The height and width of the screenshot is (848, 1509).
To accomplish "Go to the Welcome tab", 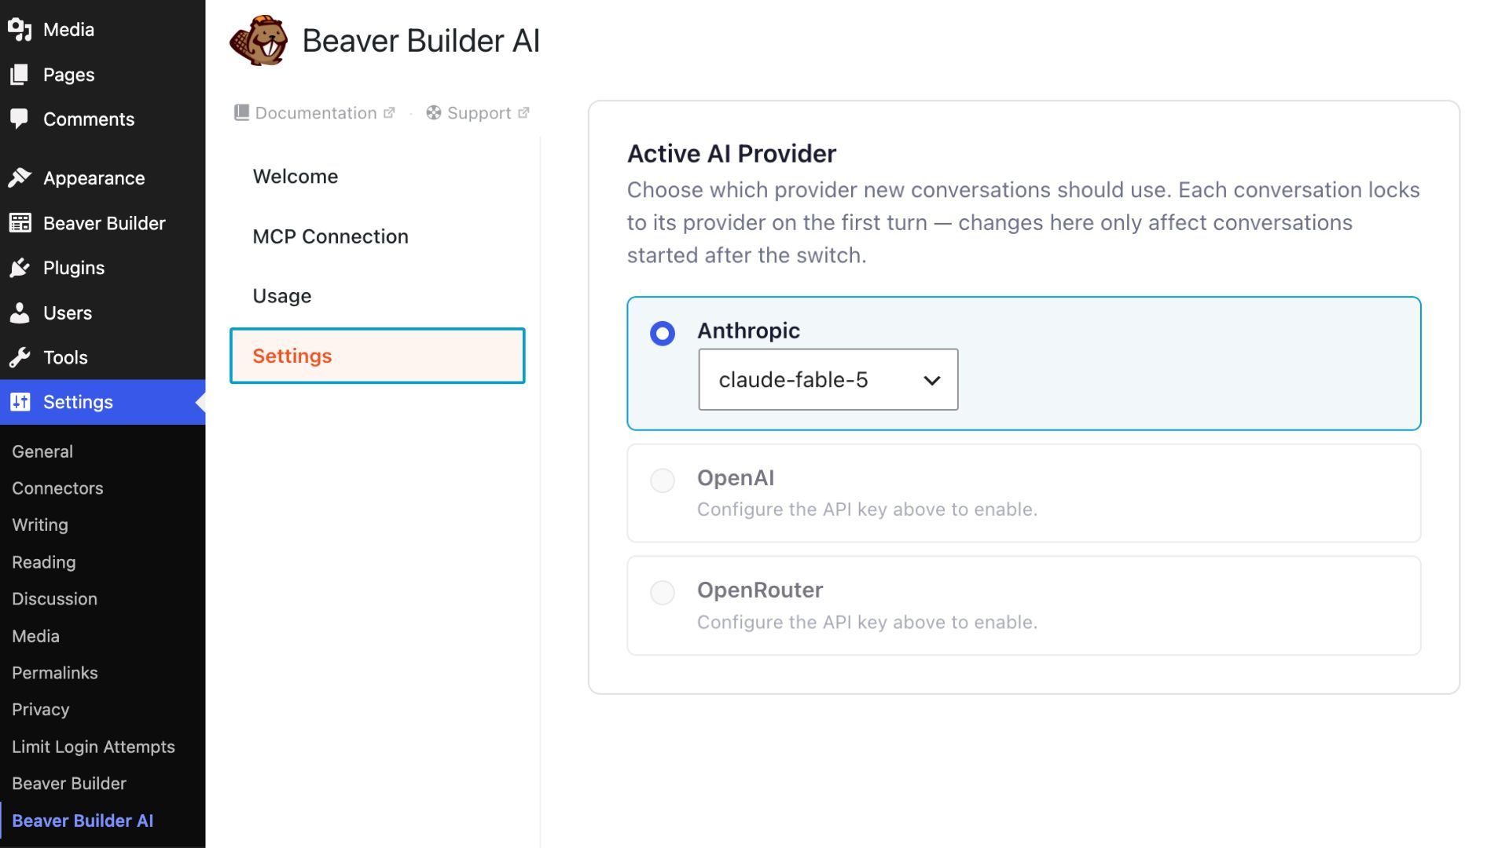I will (x=296, y=177).
